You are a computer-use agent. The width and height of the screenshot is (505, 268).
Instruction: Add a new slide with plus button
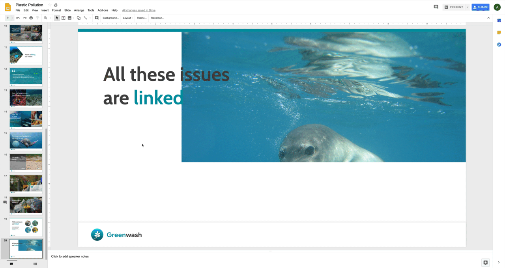pos(7,18)
